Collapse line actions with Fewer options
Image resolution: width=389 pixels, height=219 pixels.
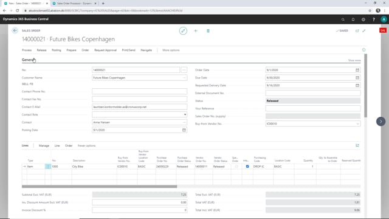(x=86, y=145)
